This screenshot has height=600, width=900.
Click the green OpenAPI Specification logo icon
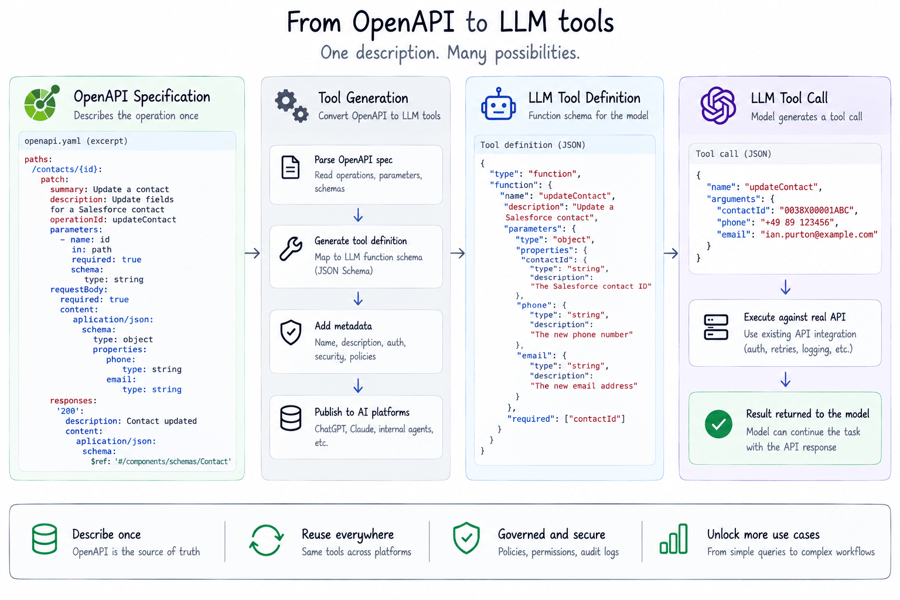click(x=42, y=103)
